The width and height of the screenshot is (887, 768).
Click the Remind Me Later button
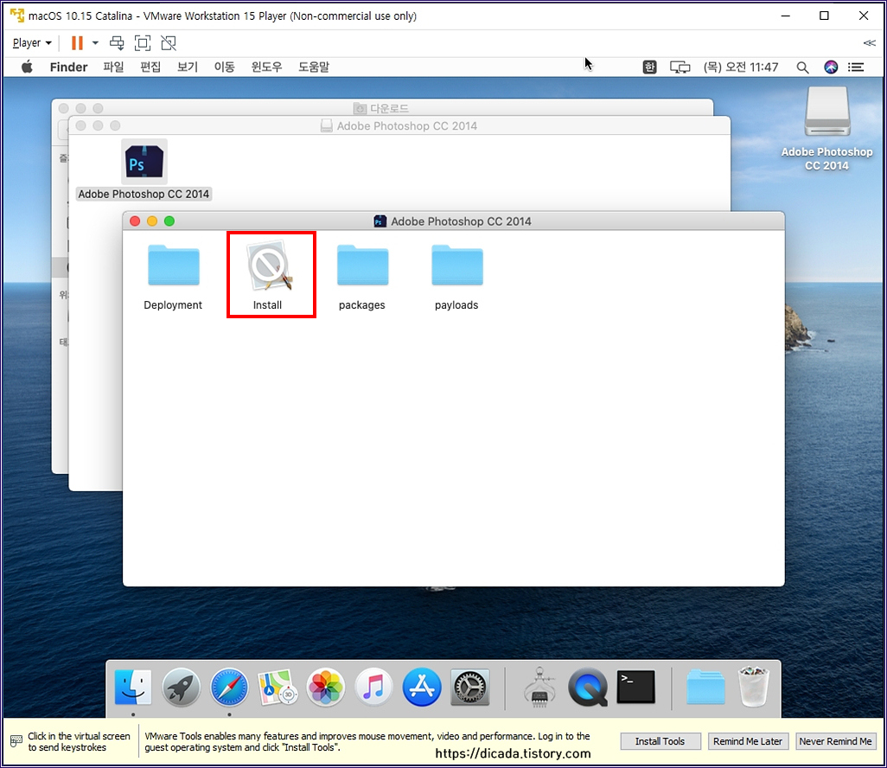point(748,741)
